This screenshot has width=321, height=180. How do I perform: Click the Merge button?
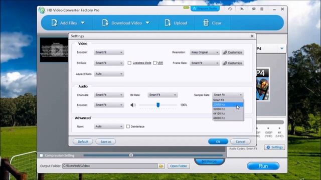210,161
